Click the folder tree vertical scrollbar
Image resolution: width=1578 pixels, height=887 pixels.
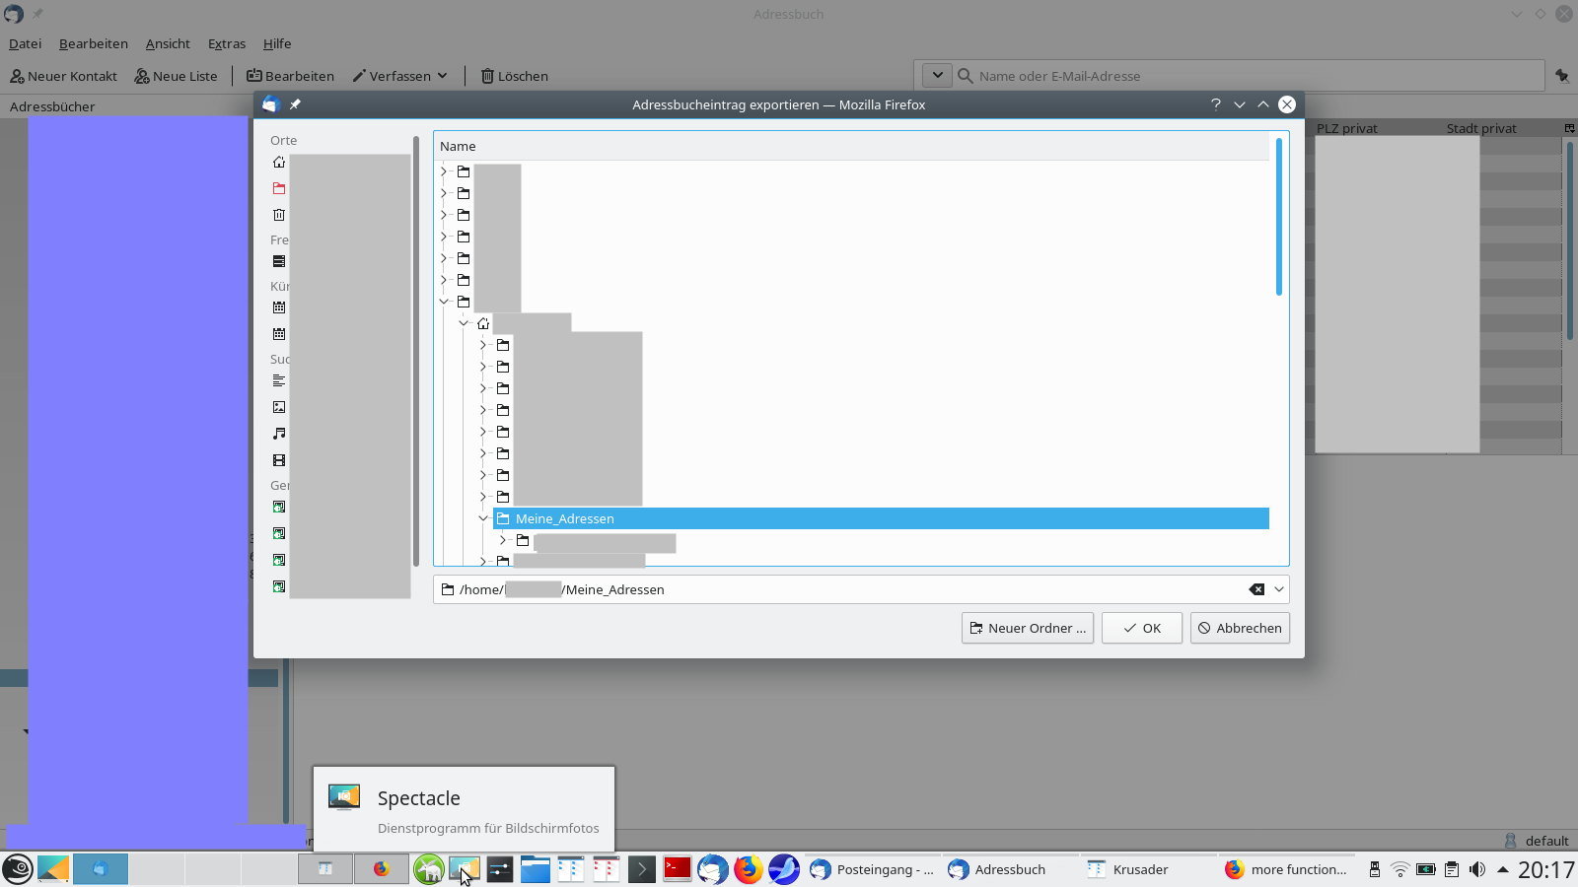pyautogui.click(x=1279, y=217)
